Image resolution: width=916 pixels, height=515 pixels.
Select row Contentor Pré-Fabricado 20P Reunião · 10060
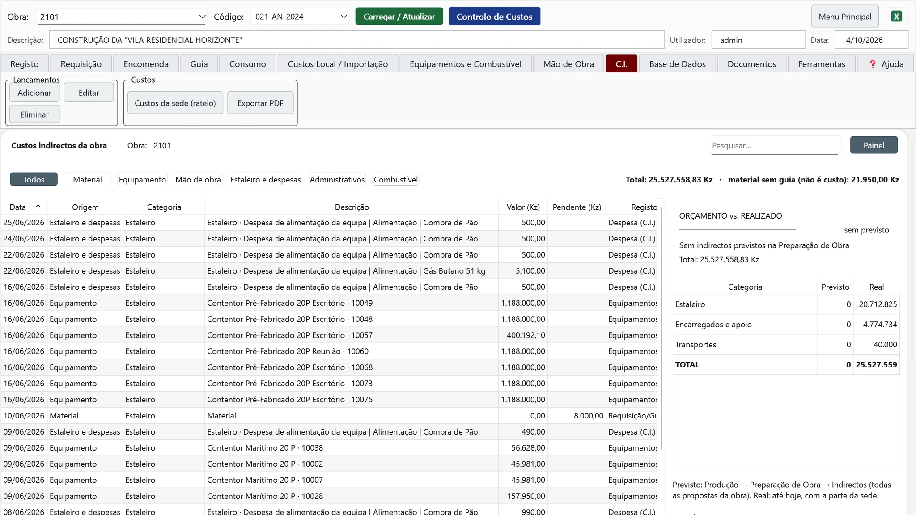pos(330,351)
